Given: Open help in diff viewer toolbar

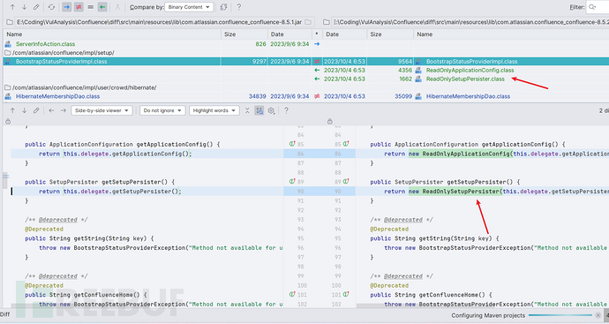Looking at the screenshot, I should 286,110.
